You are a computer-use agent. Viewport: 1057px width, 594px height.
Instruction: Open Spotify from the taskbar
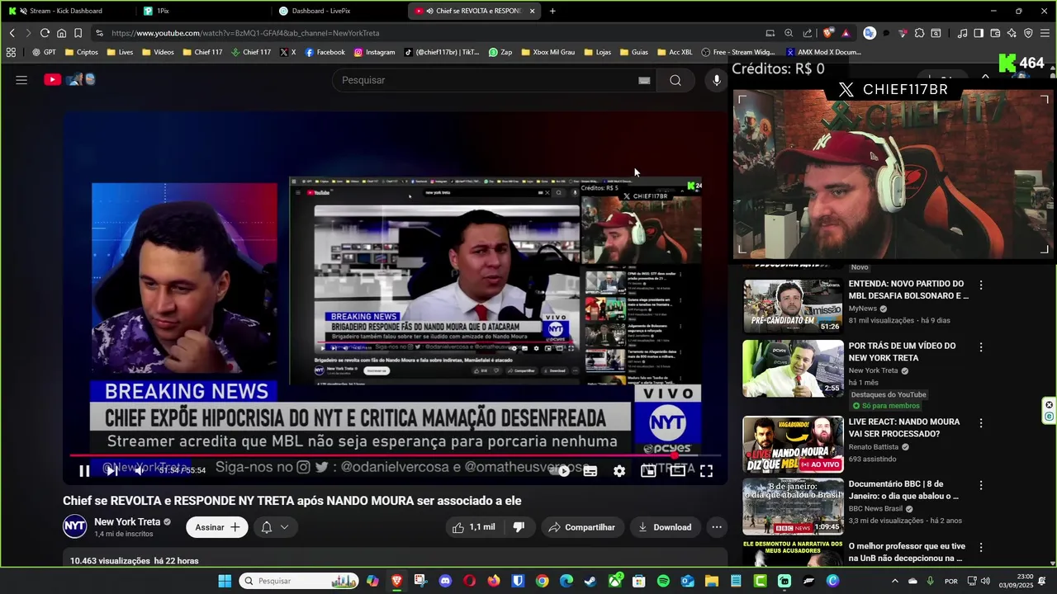click(x=663, y=581)
